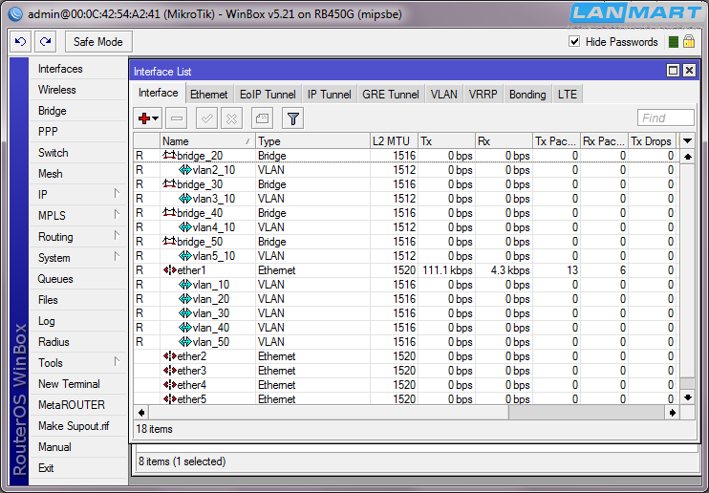Click the bridge_40 interface icon
The width and height of the screenshot is (709, 493).
[x=169, y=212]
